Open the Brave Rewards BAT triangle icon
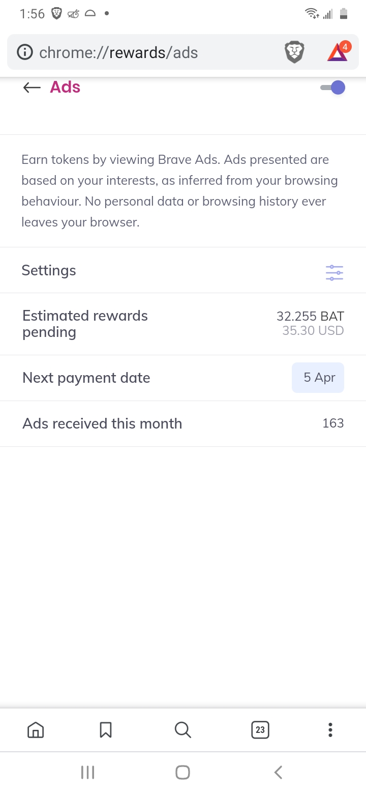The height and width of the screenshot is (794, 366). click(x=338, y=52)
